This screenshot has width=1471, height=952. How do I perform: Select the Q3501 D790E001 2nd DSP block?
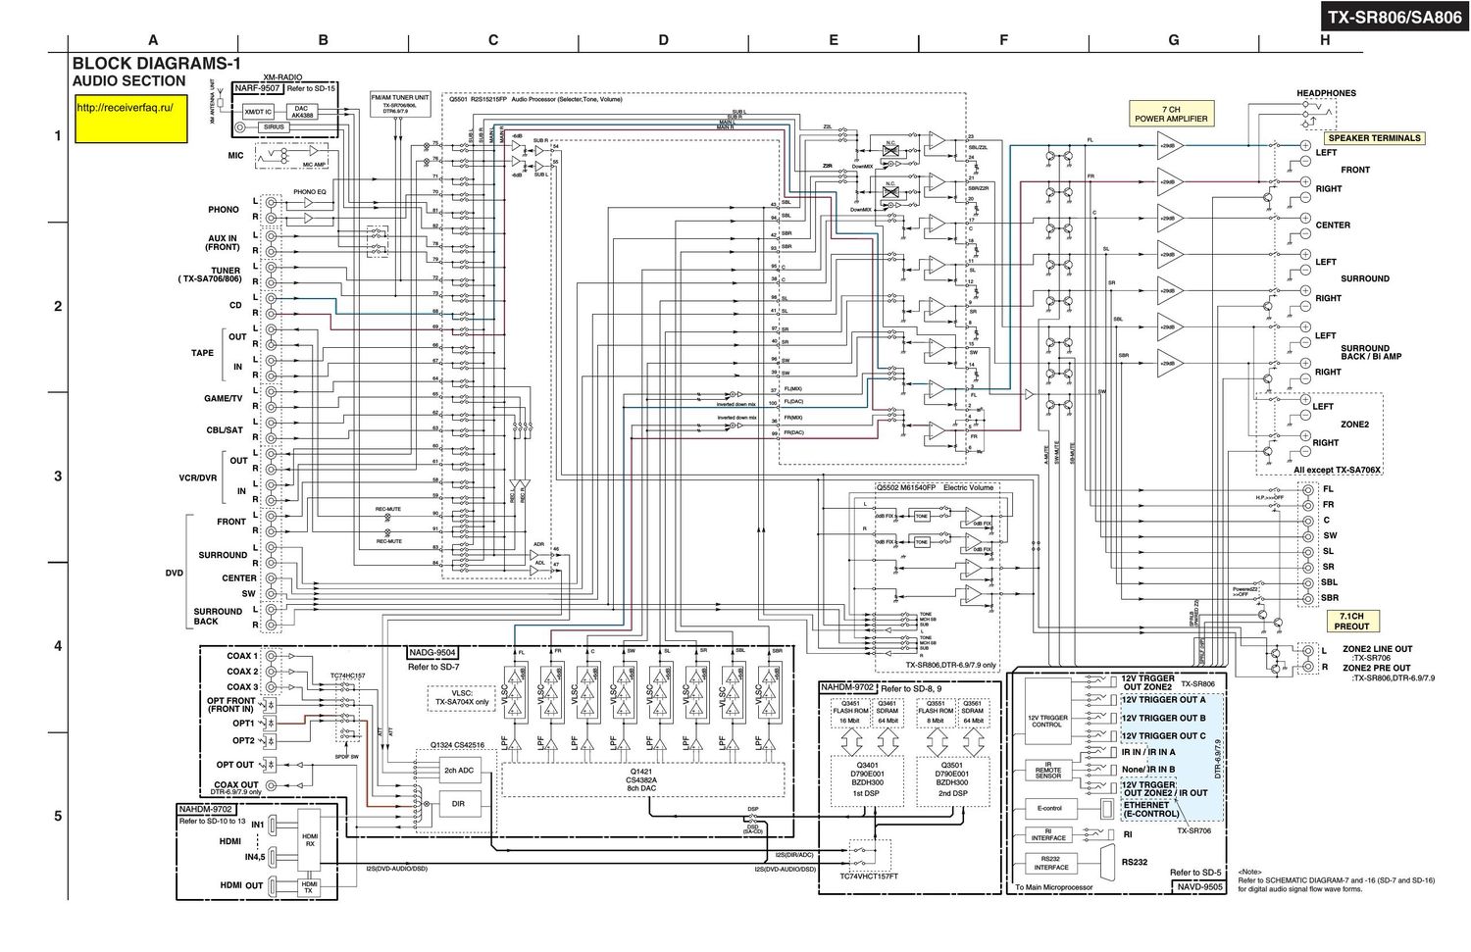tap(951, 783)
